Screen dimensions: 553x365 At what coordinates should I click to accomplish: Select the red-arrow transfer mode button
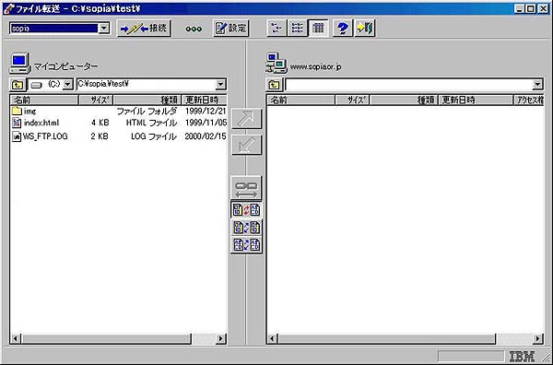(x=246, y=210)
